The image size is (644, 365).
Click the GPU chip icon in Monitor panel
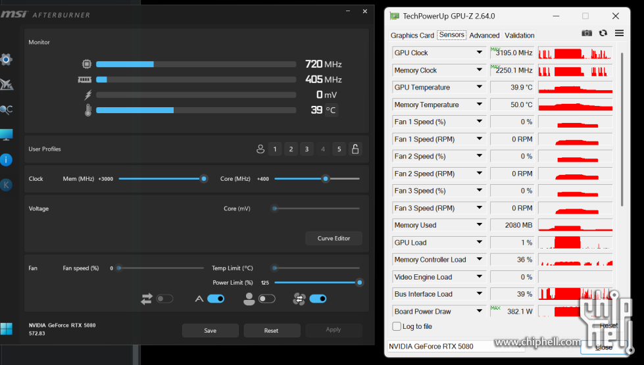click(86, 64)
